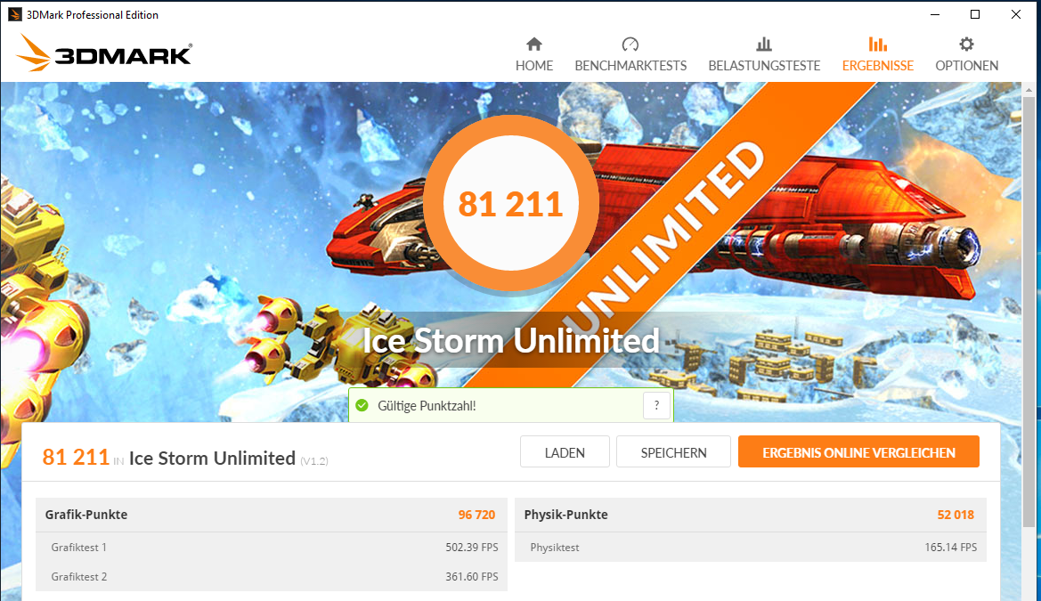Image resolution: width=1041 pixels, height=601 pixels.
Task: Click the SPEICHERN button
Action: pos(673,452)
